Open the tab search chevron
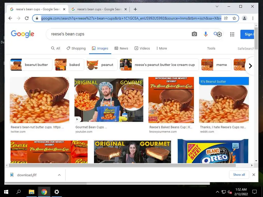263x197 pixels. coord(217,6)
